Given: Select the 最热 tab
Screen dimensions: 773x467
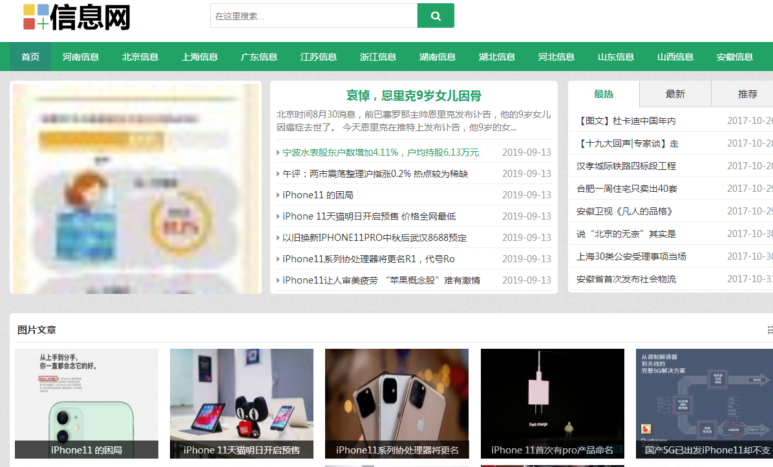Looking at the screenshot, I should (x=603, y=94).
